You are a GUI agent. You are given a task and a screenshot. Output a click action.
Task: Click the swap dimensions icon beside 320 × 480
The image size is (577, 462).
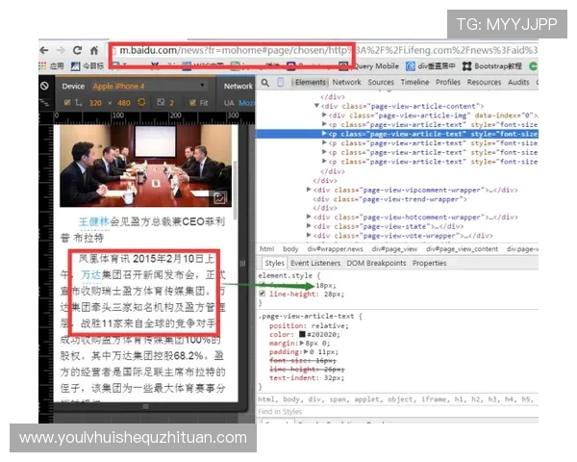click(138, 101)
